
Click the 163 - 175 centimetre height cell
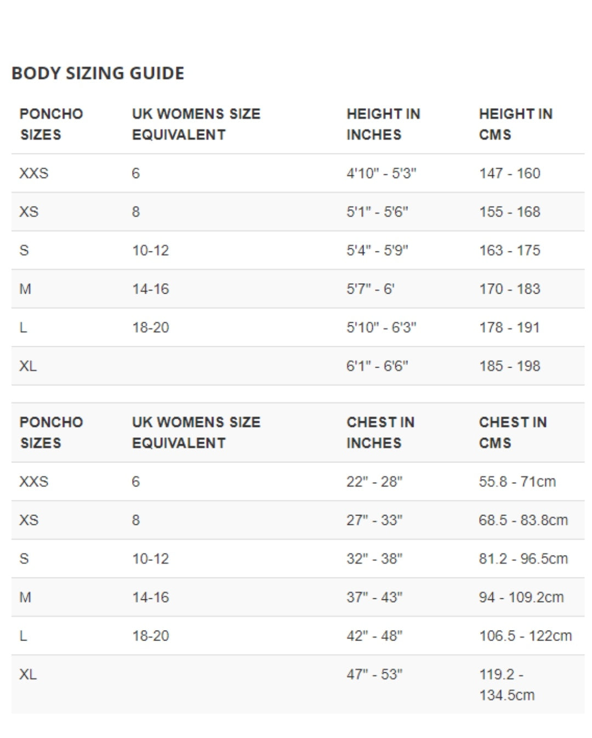point(510,250)
